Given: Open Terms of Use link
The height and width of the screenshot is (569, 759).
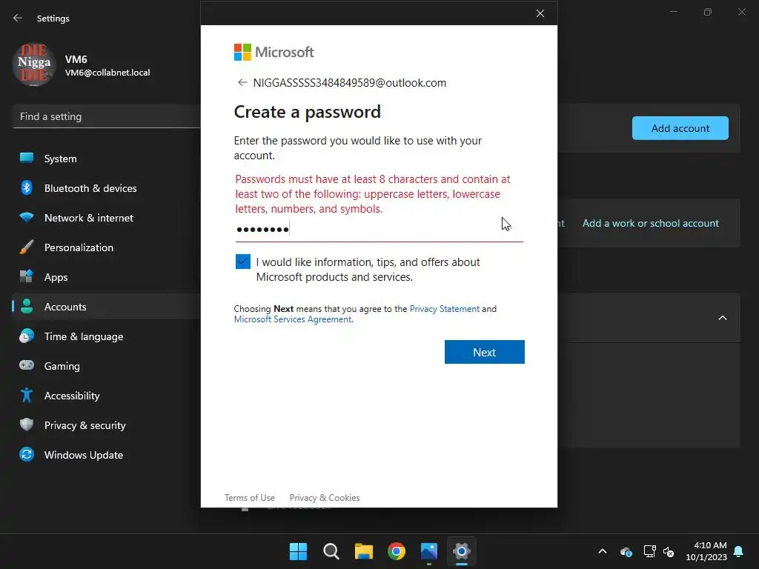Looking at the screenshot, I should tap(249, 497).
